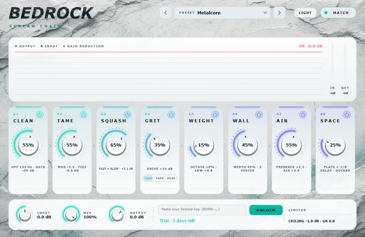
Task: Select TUBE saturation mode
Action: click(148, 178)
